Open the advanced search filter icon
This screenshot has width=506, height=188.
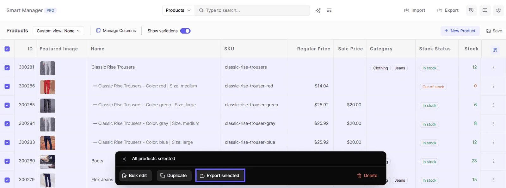pyautogui.click(x=329, y=10)
